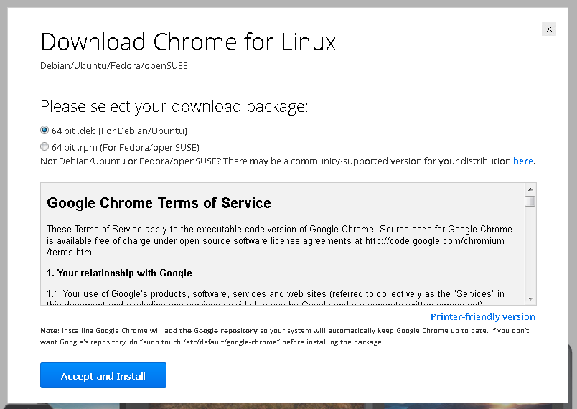Viewport: 577px width, 409px height.
Task: Click the '64 bit .deb (For Debian/Ubuntu)' label
Action: (x=120, y=131)
